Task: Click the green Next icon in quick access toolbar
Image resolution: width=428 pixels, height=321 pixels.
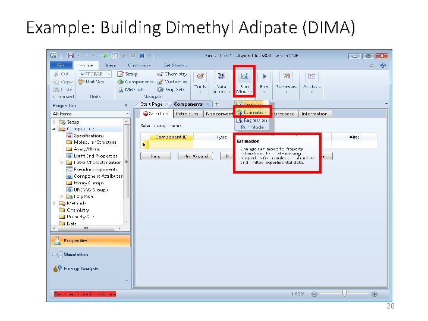Action: (x=105, y=56)
